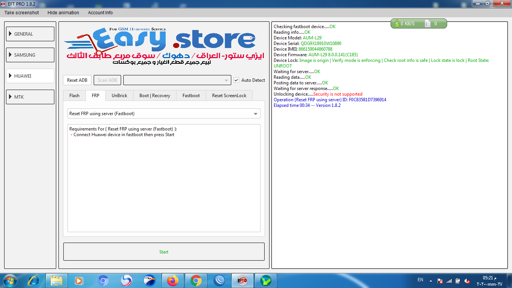Open the Account Info menu
Image resolution: width=512 pixels, height=288 pixels.
click(100, 13)
